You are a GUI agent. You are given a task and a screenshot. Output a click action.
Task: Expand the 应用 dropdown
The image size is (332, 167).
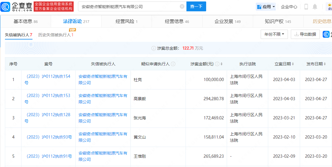pyautogui.click(x=273, y=7)
